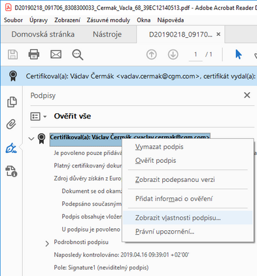Click Pole: Signature1 (neviditelný podpis) line

coord(101,267)
